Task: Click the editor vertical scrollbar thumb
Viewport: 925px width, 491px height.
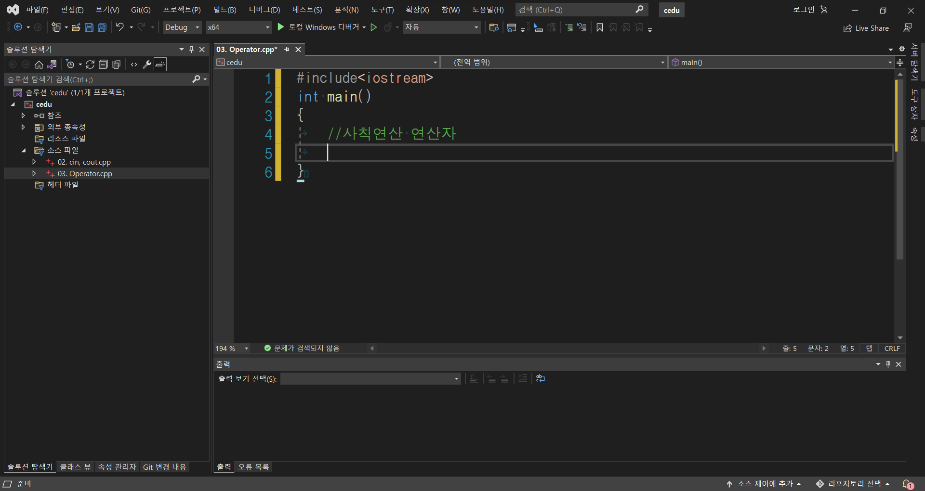Action: pyautogui.click(x=900, y=168)
